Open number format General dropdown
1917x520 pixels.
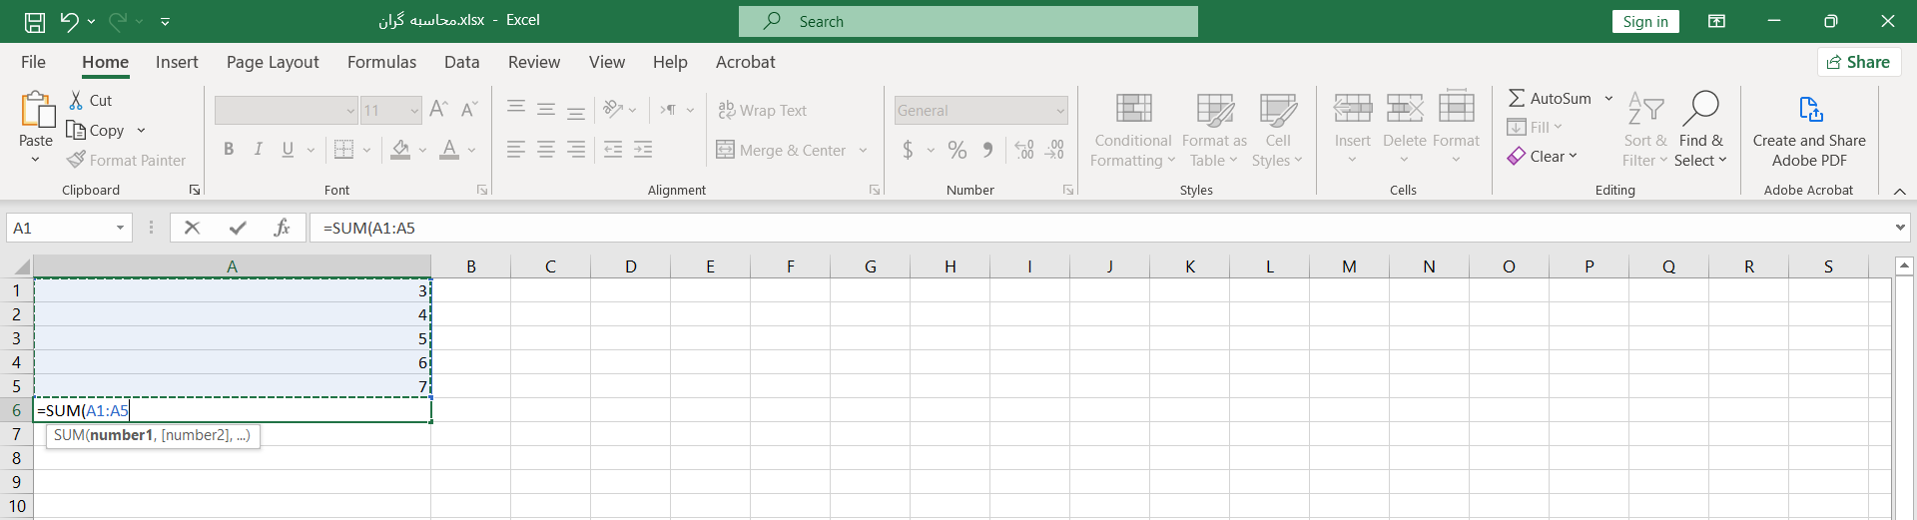(1060, 111)
